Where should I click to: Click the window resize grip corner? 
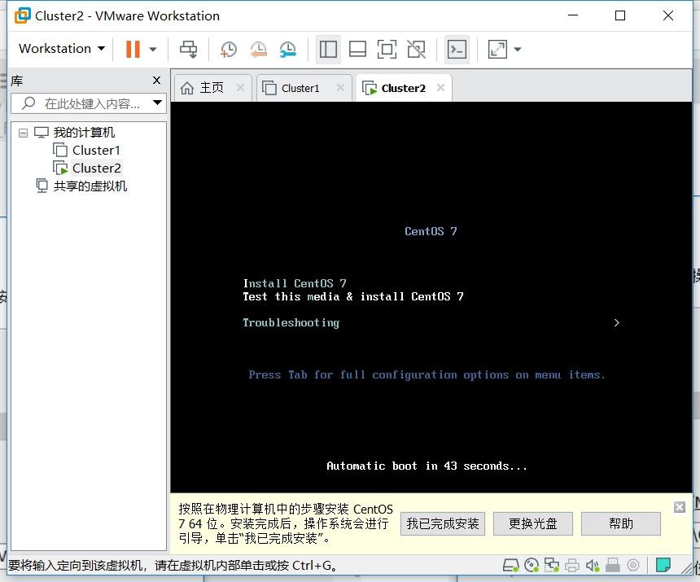pyautogui.click(x=688, y=569)
